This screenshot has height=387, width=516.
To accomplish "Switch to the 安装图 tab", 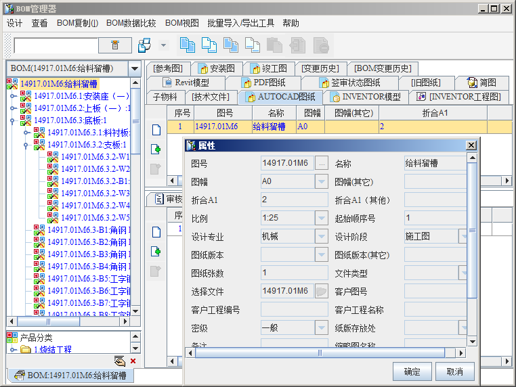I will click(x=217, y=68).
